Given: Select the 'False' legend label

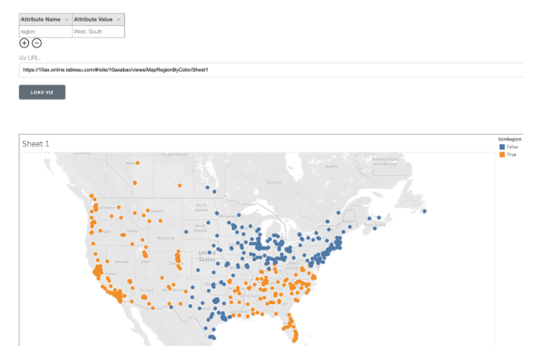Looking at the screenshot, I should point(512,146).
